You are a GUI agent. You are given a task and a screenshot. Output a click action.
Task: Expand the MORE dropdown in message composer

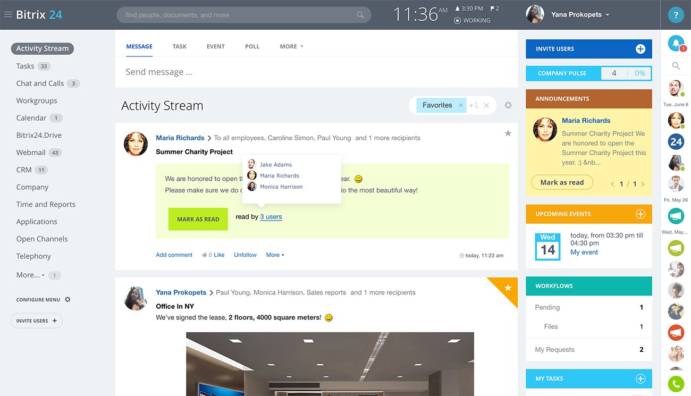(x=291, y=47)
